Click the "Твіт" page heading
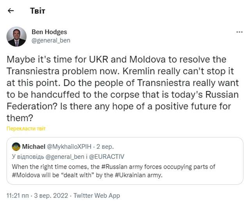 pyautogui.click(x=37, y=11)
